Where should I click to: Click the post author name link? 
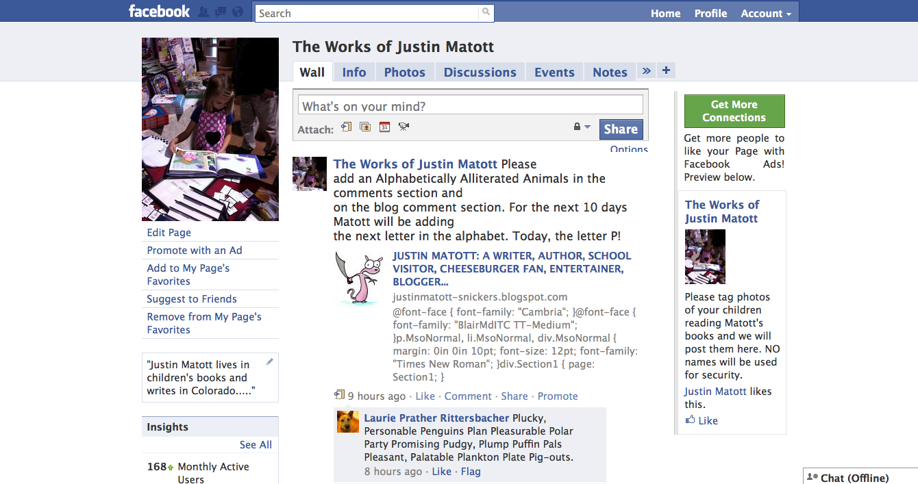click(x=415, y=164)
